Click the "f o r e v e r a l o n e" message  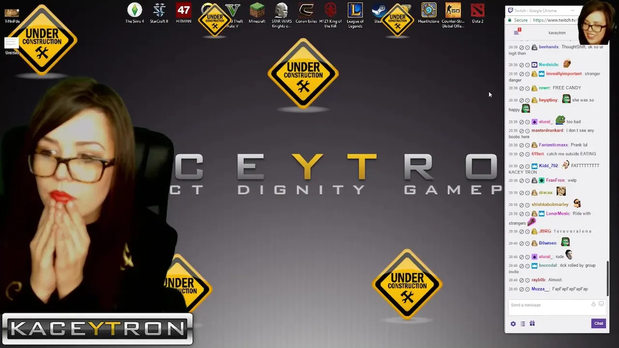573,231
